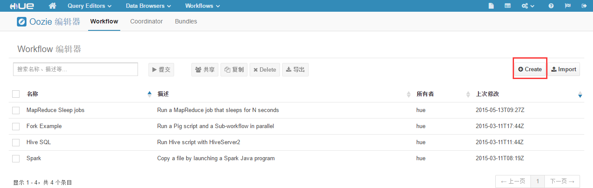593x188 pixels.
Task: Open Fork Example workflow
Action: point(44,126)
